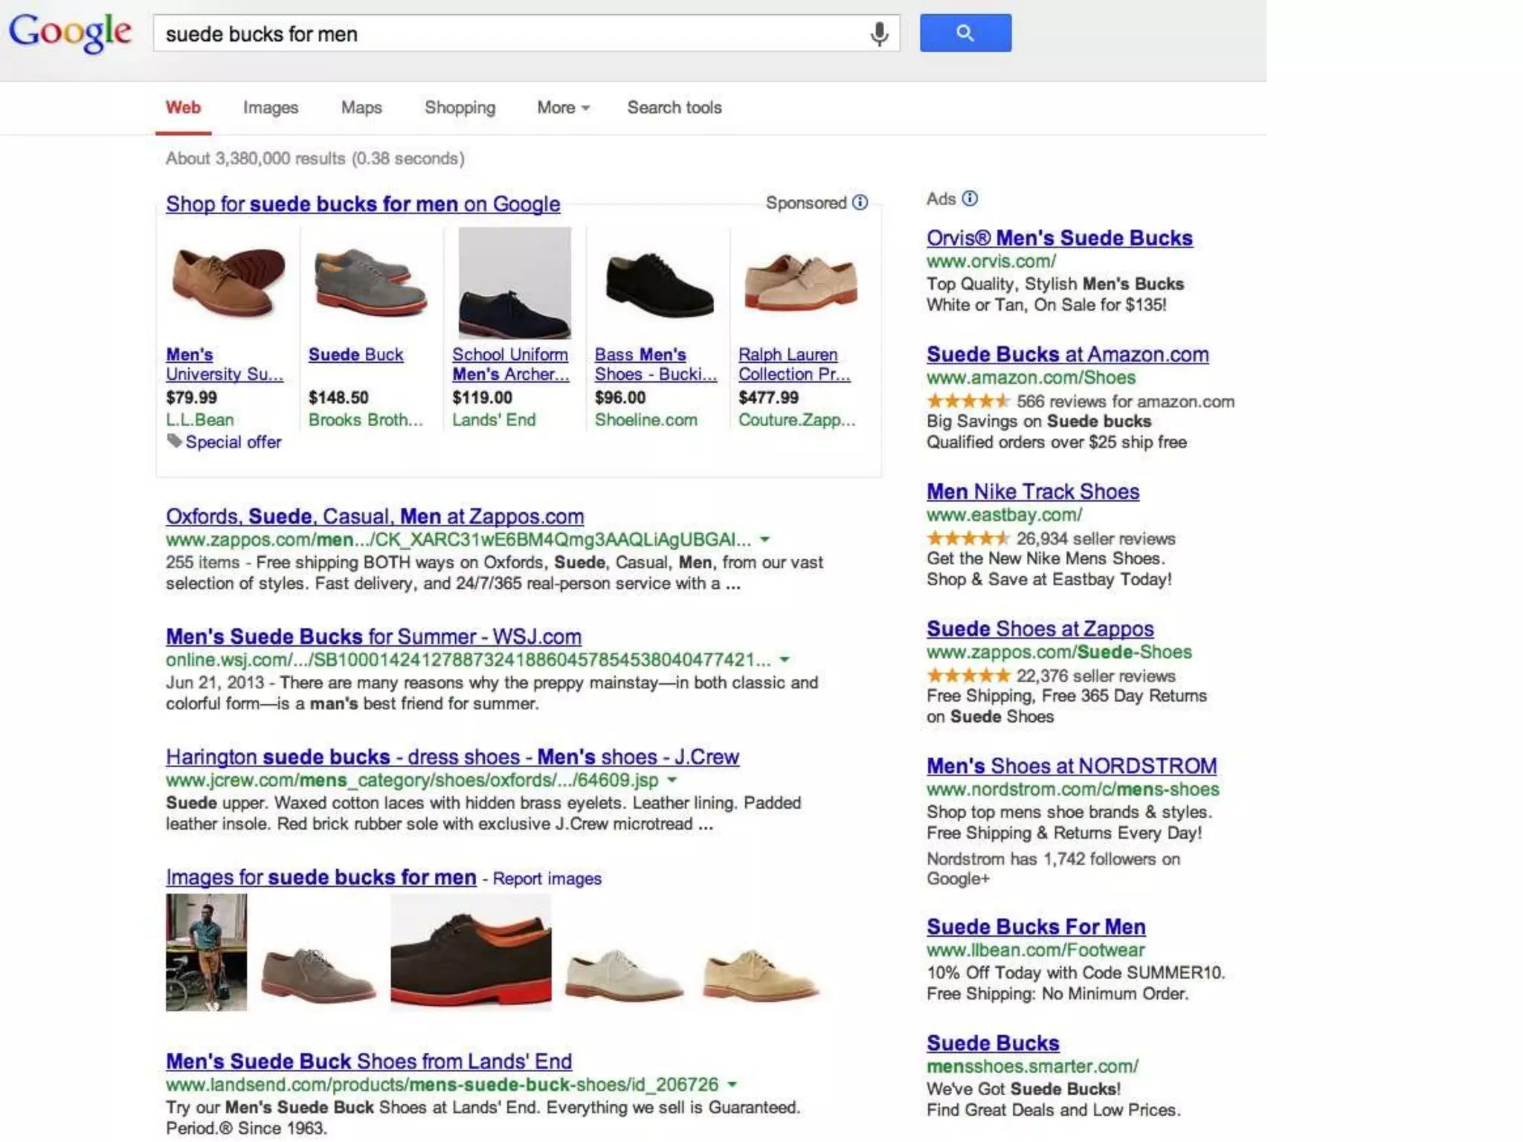Switch to the Images tab

(271, 108)
